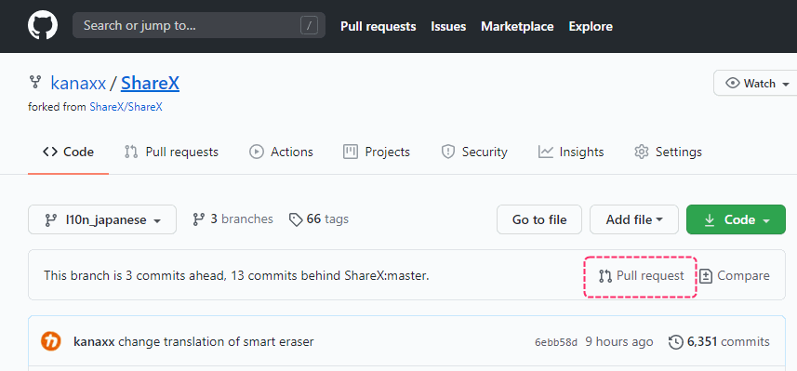The height and width of the screenshot is (371, 797).
Task: Click the branch icon beside 3 branches
Action: click(x=199, y=219)
